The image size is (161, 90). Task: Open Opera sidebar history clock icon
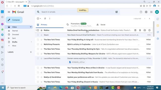tap(2, 65)
